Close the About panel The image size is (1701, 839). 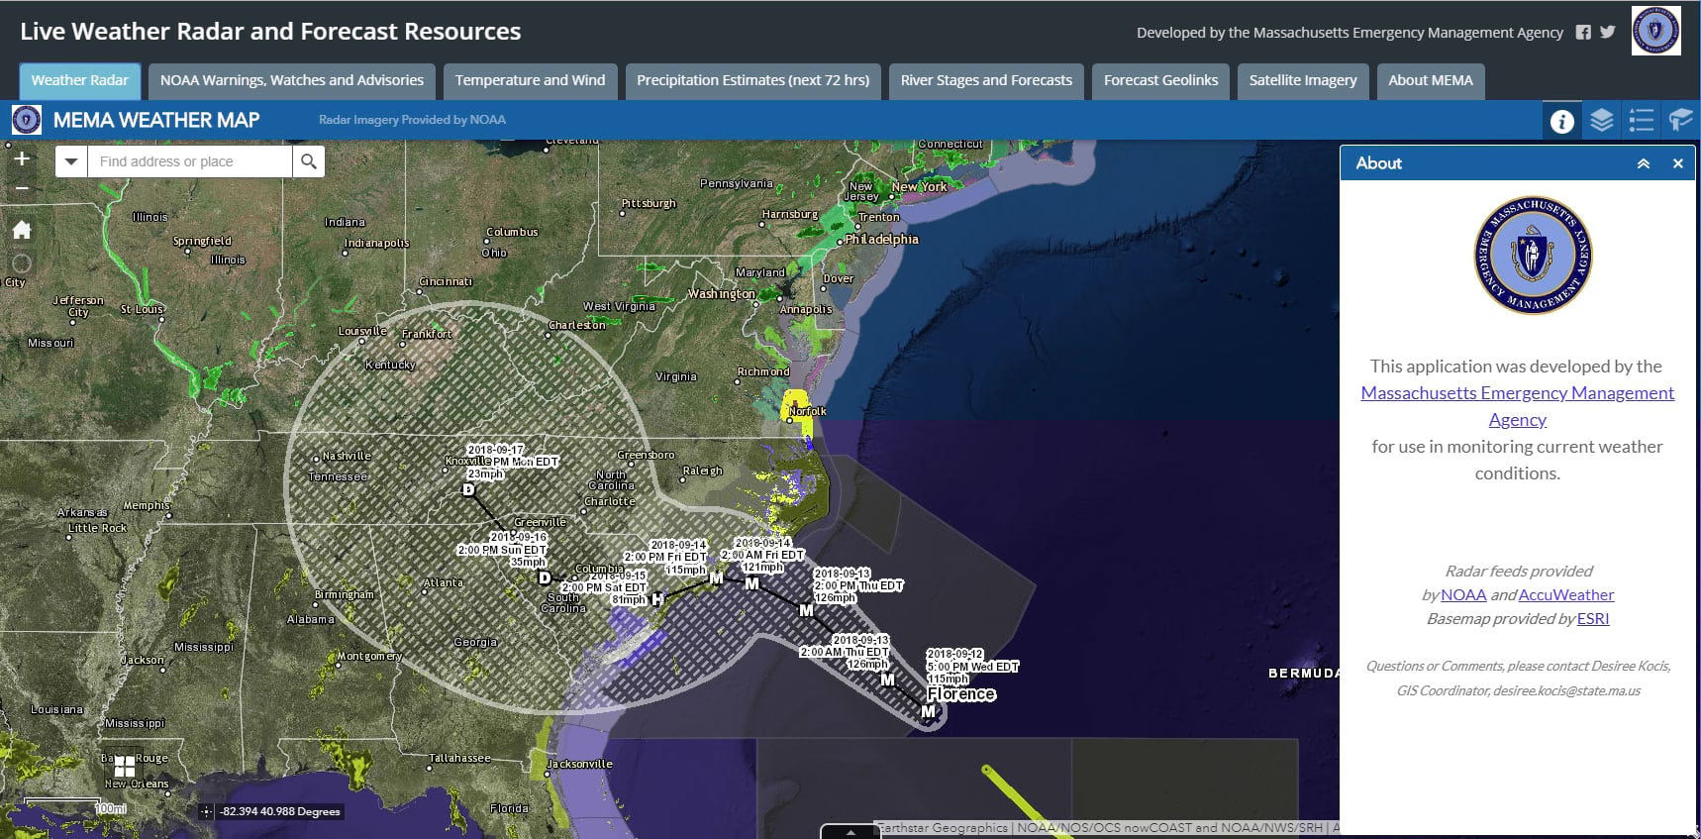pos(1678,163)
